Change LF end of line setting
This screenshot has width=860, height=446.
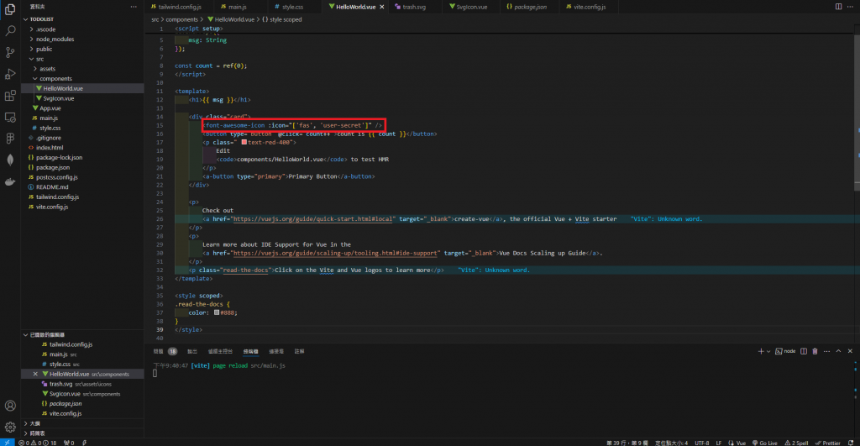click(719, 443)
